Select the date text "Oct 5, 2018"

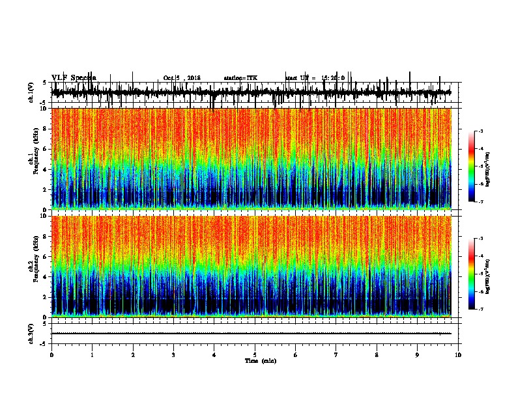click(182, 78)
